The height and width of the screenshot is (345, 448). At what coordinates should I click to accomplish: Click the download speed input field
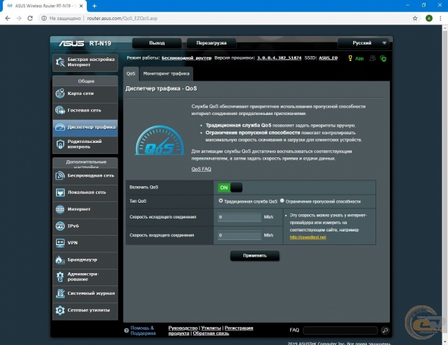tap(239, 235)
